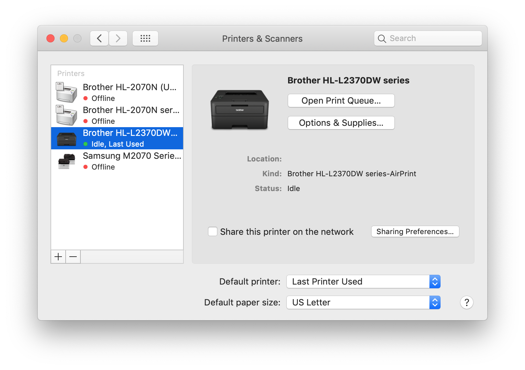Click the magnifying glass search icon
525x370 pixels.
click(x=382, y=39)
